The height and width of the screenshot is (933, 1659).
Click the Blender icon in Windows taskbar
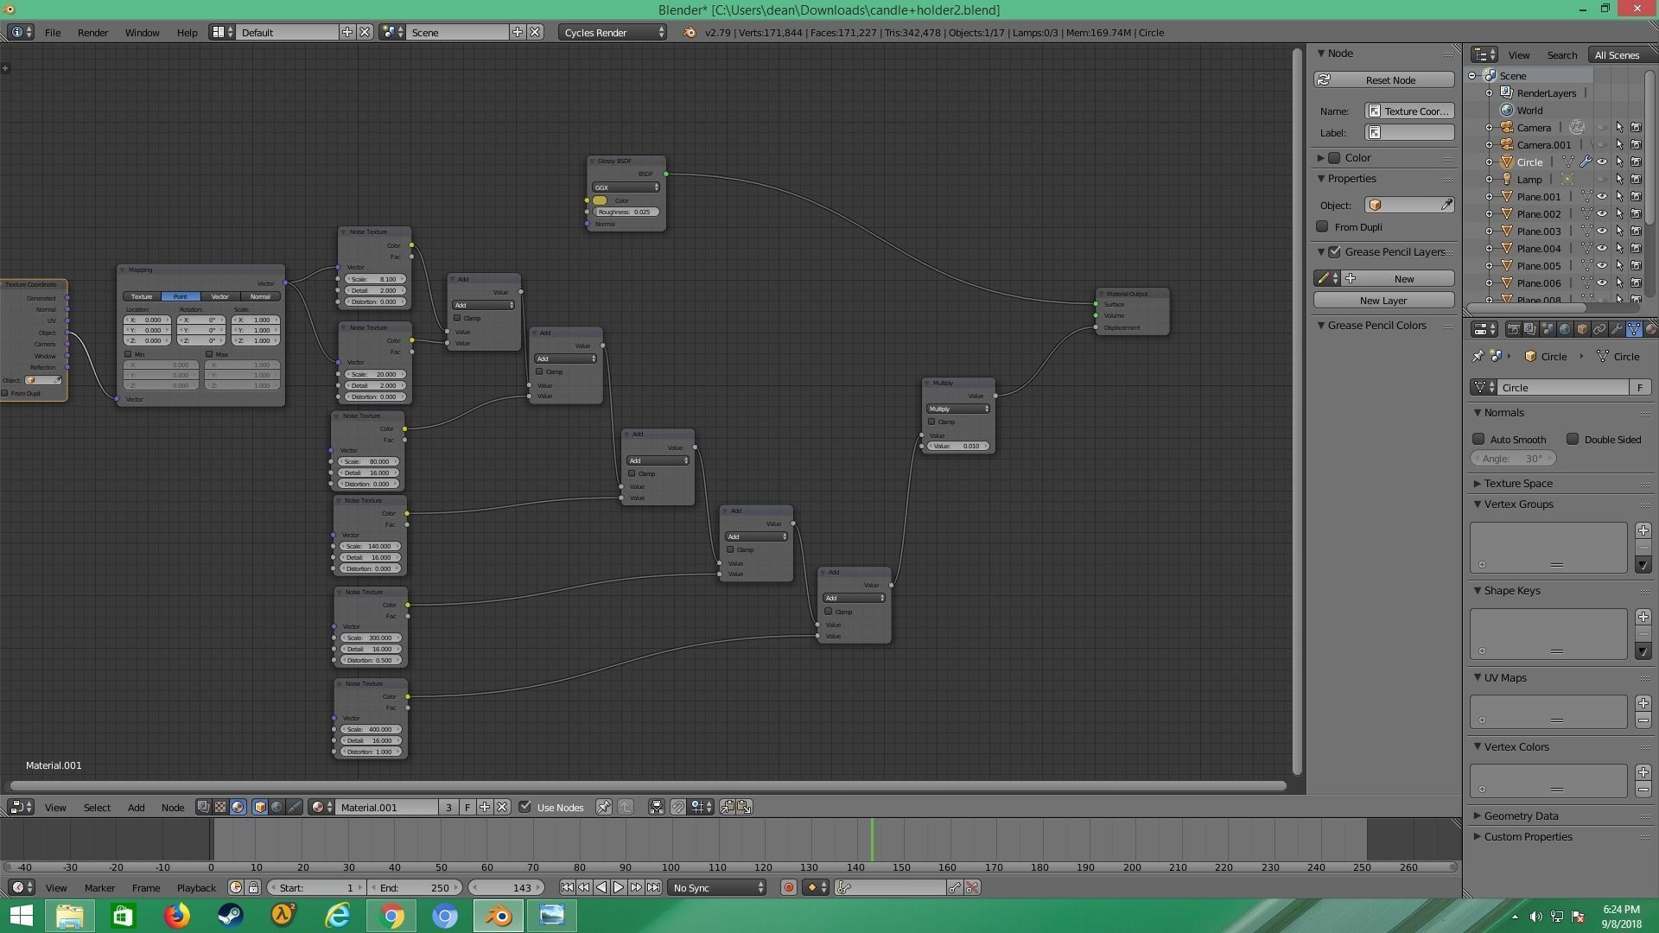[499, 915]
